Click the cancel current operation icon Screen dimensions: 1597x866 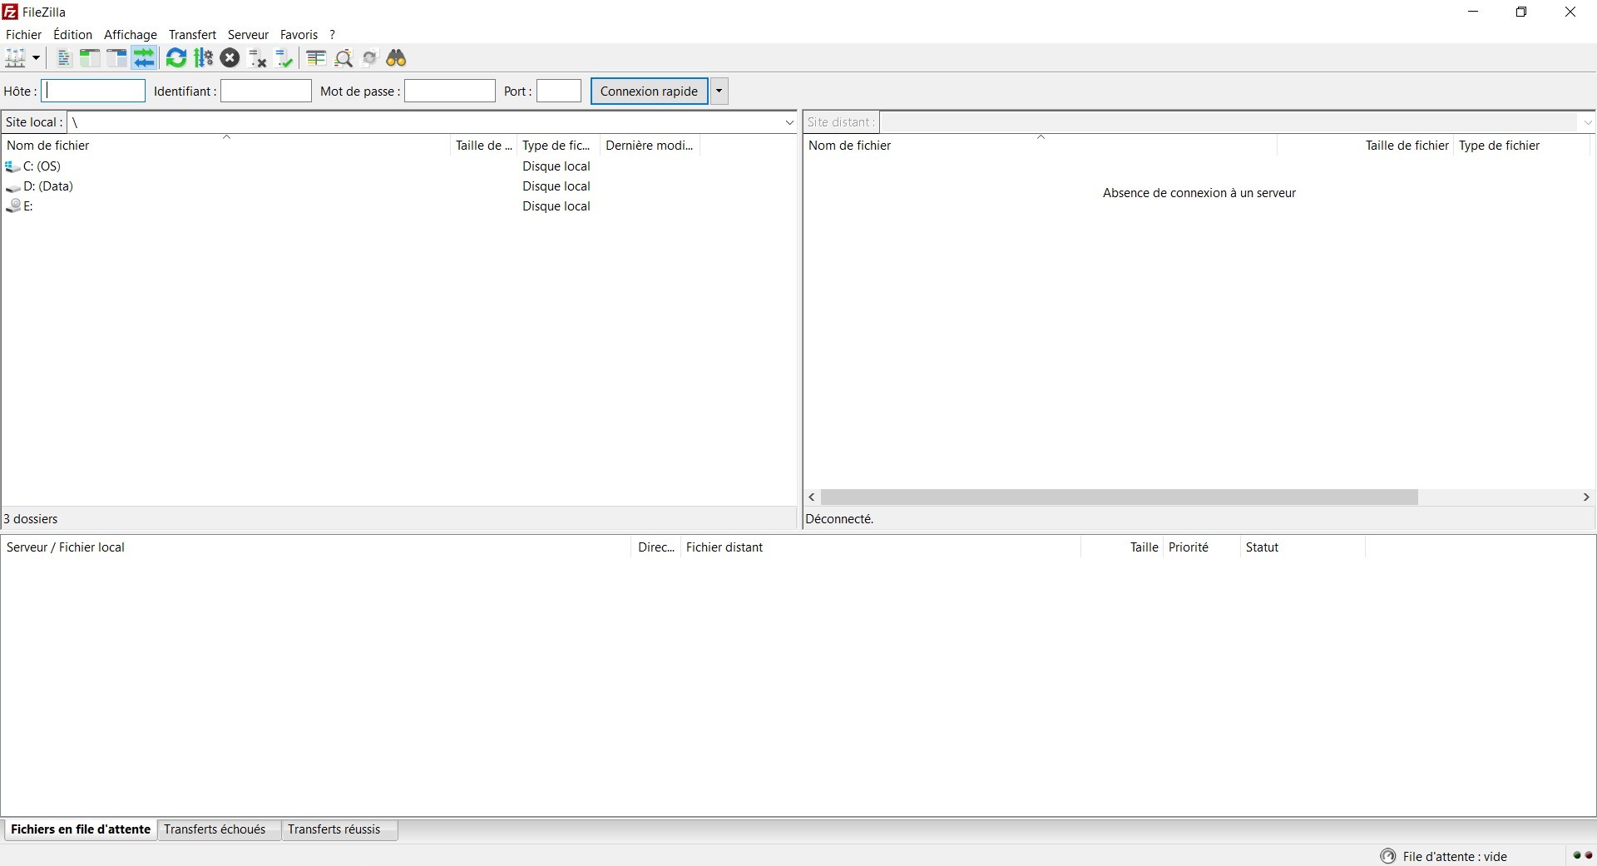pyautogui.click(x=230, y=58)
